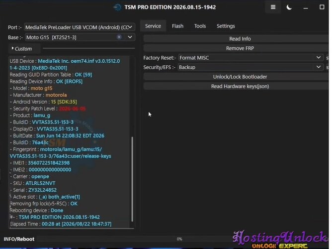Click the Elapsed Time log line
This screenshot has height=249, width=332.
[x=61, y=224]
